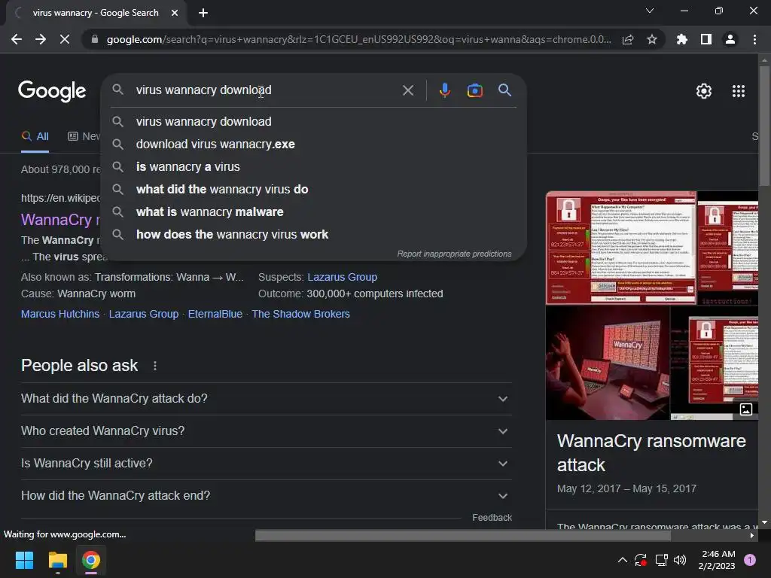Select suggestion is wannacry a virus
The width and height of the screenshot is (771, 578).
coord(314,166)
